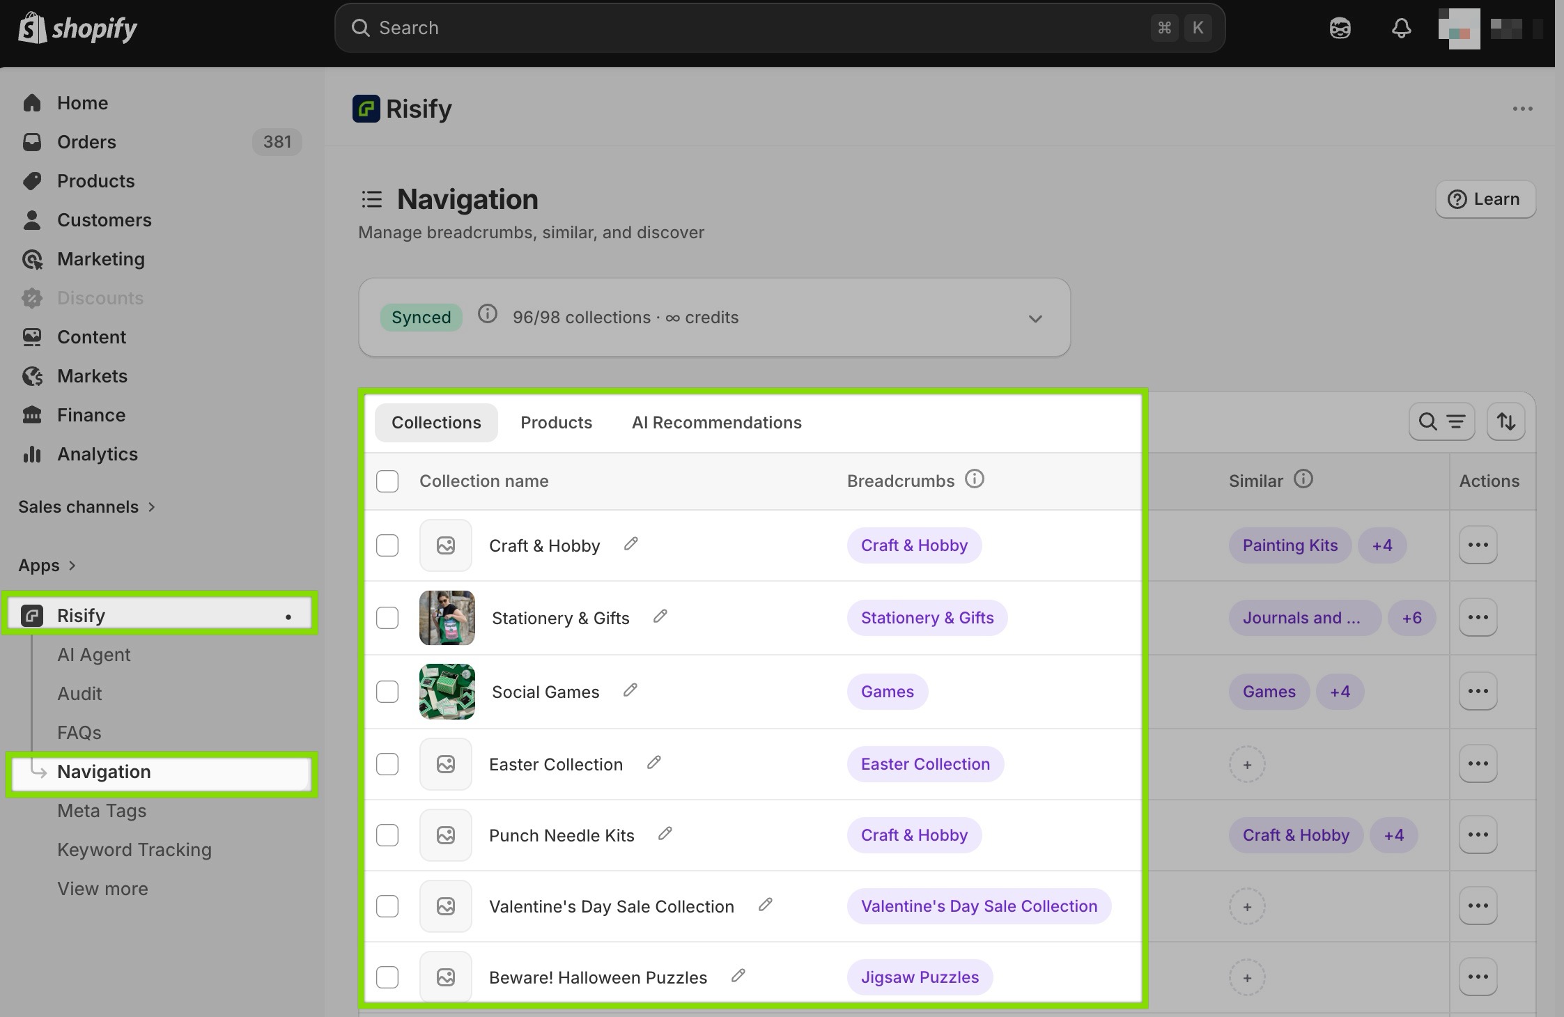
Task: Edit the Social Games collection name
Action: (630, 690)
